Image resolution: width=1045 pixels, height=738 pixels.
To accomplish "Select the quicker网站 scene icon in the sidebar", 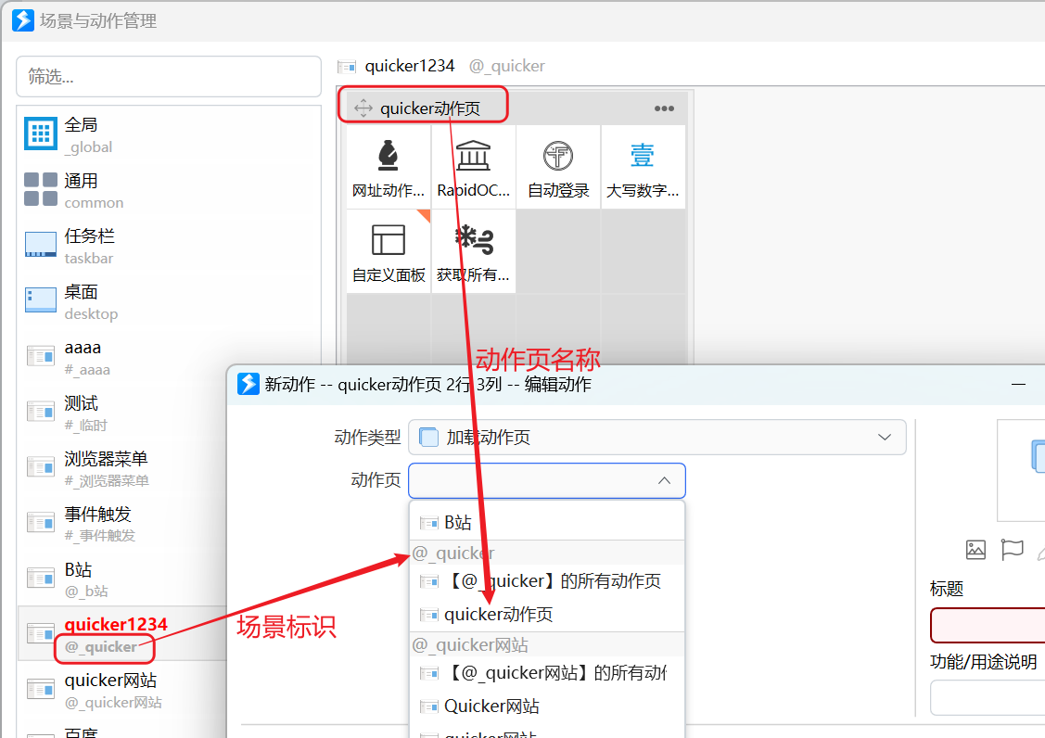I will click(41, 689).
